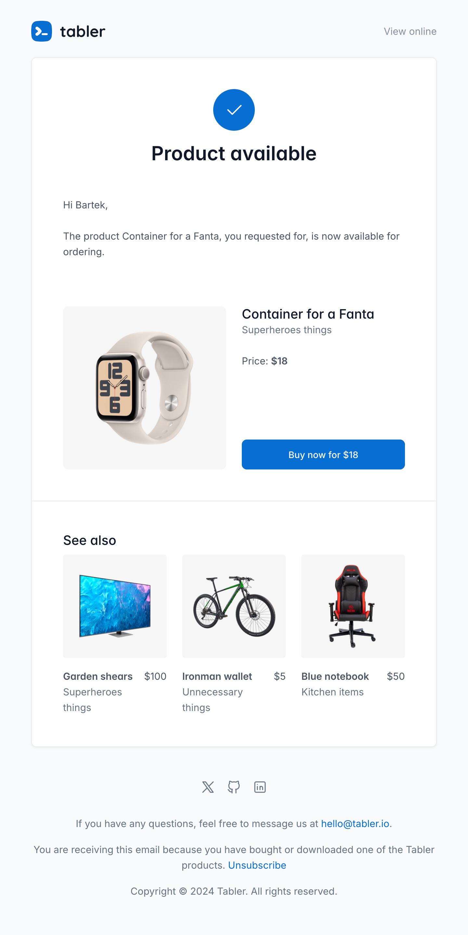This screenshot has height=935, width=468.
Task: Click the Unsubscribe link
Action: pyautogui.click(x=257, y=865)
